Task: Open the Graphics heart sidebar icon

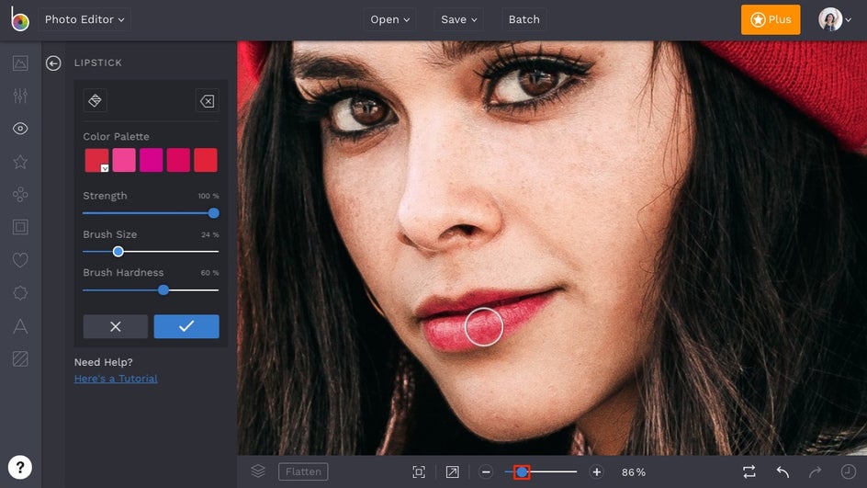Action: click(20, 260)
